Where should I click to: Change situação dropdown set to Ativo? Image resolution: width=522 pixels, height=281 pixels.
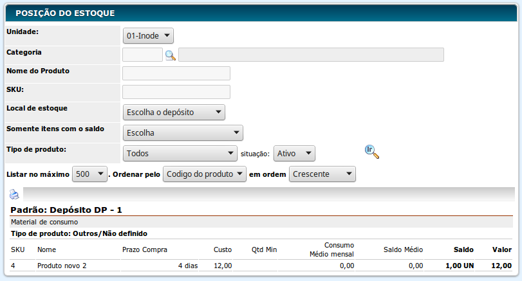pos(294,154)
